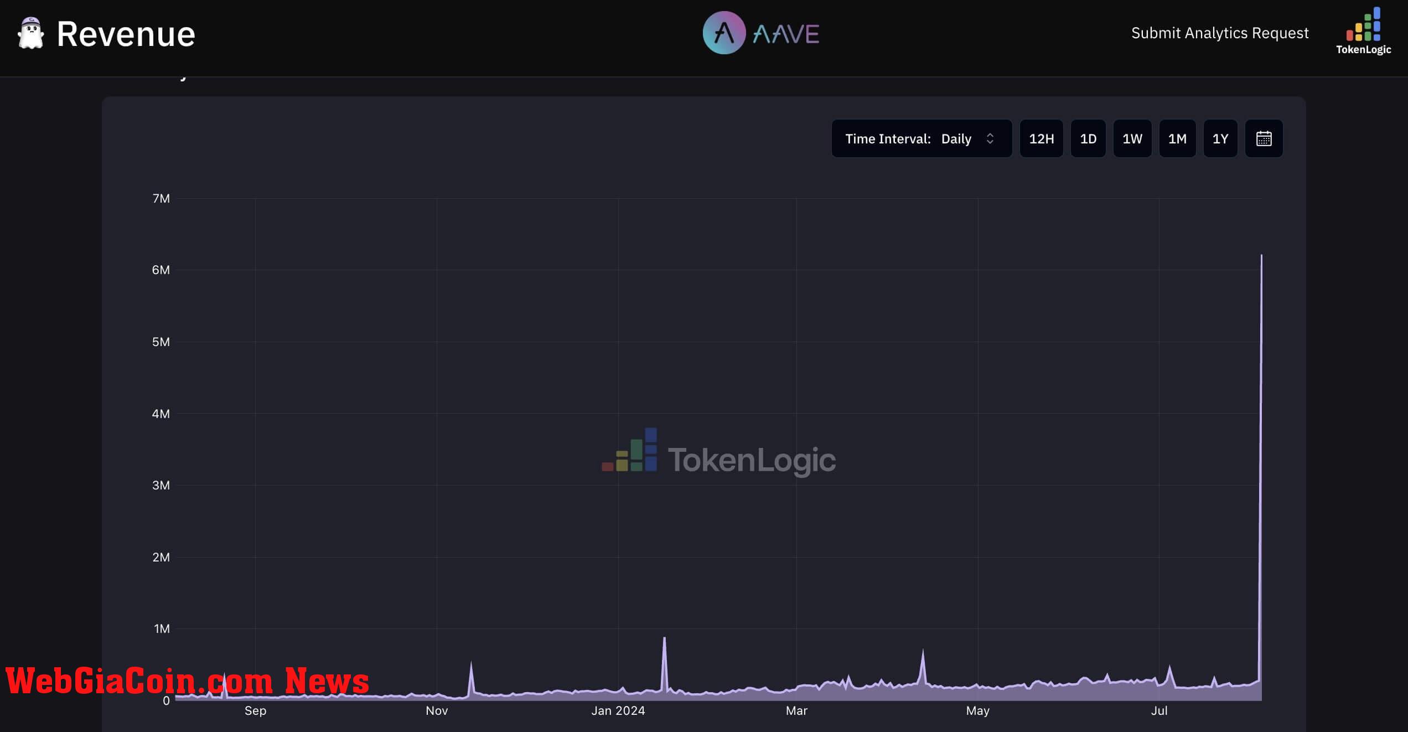This screenshot has width=1408, height=732.
Task: Click the Submit Analytics Request link
Action: click(1220, 33)
